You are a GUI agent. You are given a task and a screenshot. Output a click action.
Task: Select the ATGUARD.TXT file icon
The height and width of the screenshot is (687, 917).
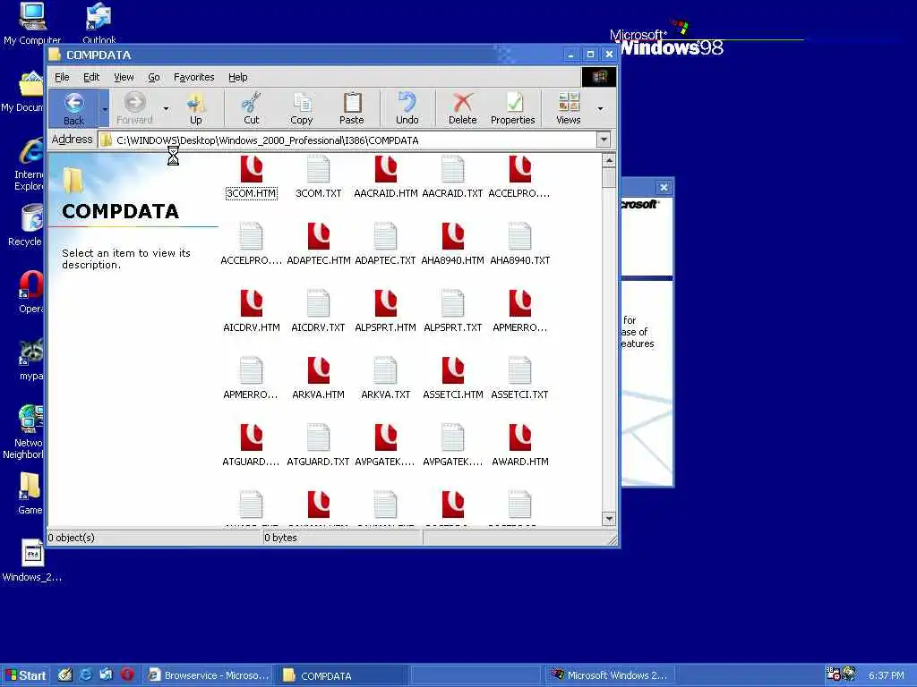[318, 437]
